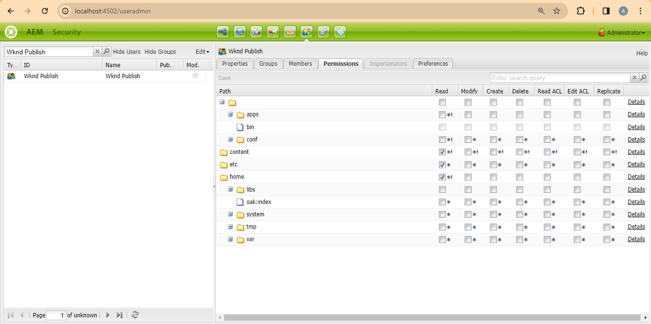
Task: Uncheck Read permission for content
Action: tap(442, 152)
